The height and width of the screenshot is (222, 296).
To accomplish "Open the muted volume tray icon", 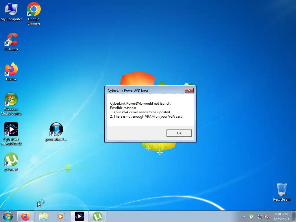I will point(267,217).
